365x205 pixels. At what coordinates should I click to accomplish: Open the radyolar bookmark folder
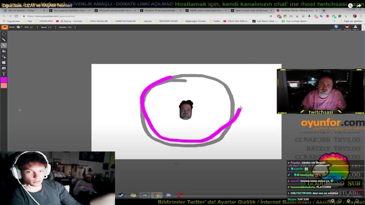[x=145, y=21]
